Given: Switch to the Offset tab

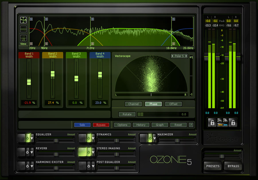Looking at the screenshot, I should (x=173, y=104).
